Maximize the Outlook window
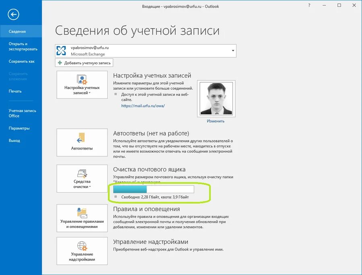This screenshot has width=362, height=275. pos(339,5)
